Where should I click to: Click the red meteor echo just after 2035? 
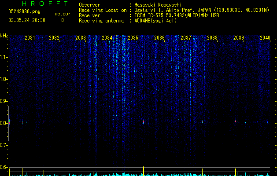tap(144, 121)
